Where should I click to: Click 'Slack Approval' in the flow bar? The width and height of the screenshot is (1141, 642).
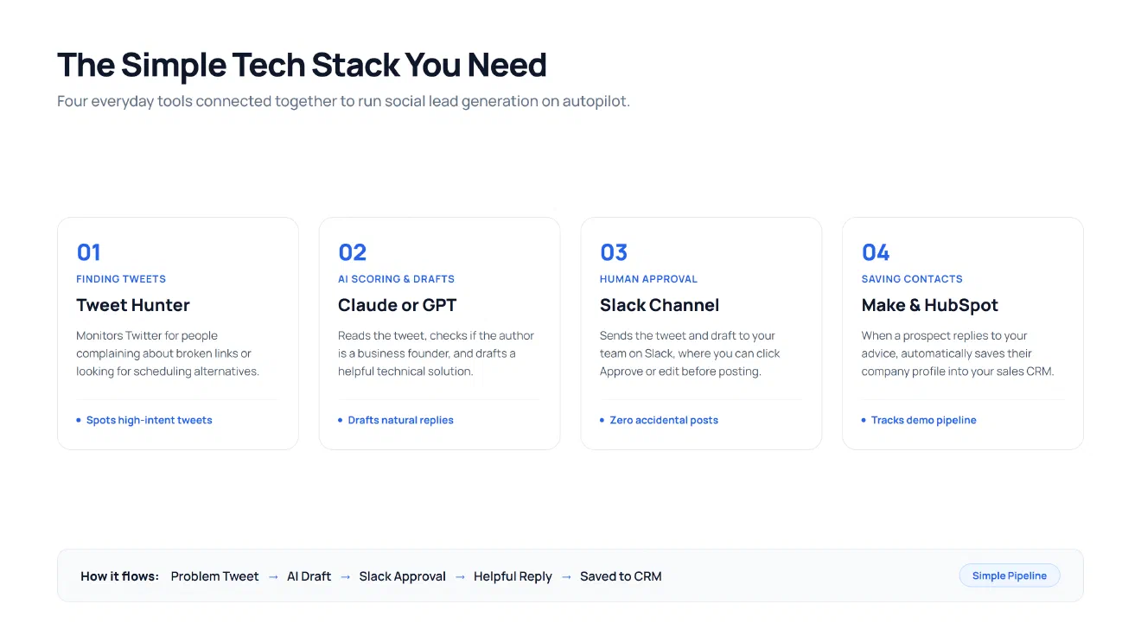(403, 576)
